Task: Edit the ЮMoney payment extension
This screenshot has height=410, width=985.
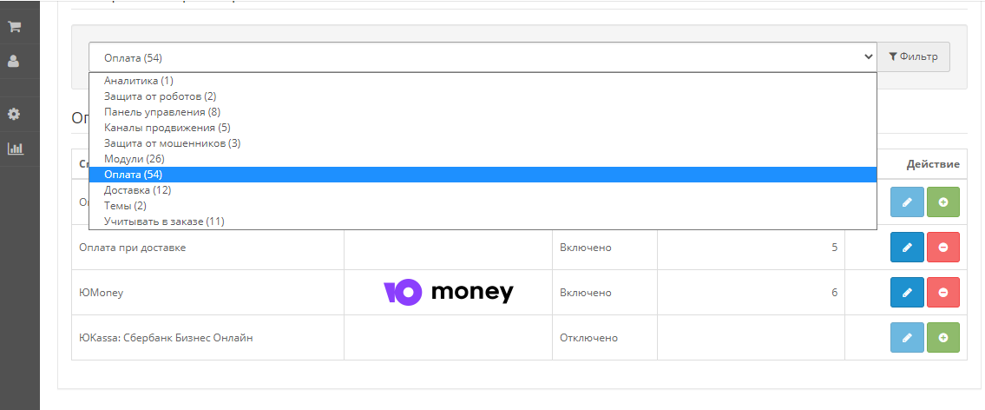Action: [907, 293]
